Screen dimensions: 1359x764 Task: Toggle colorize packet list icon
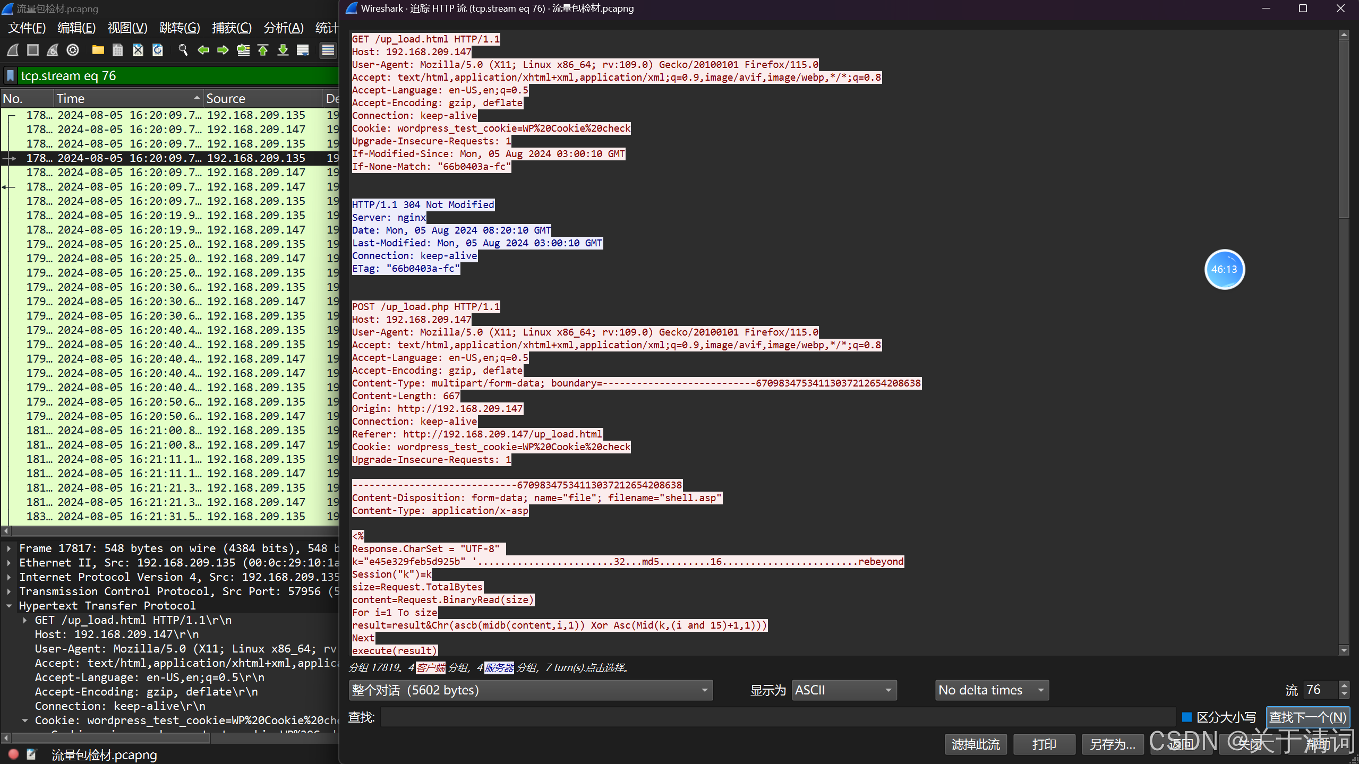tap(328, 50)
